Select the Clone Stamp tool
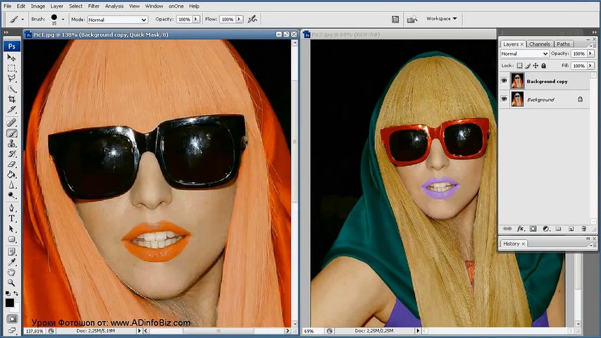 click(x=11, y=144)
